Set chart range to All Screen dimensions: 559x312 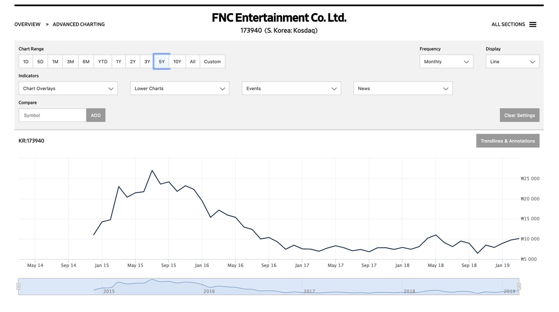pos(193,62)
